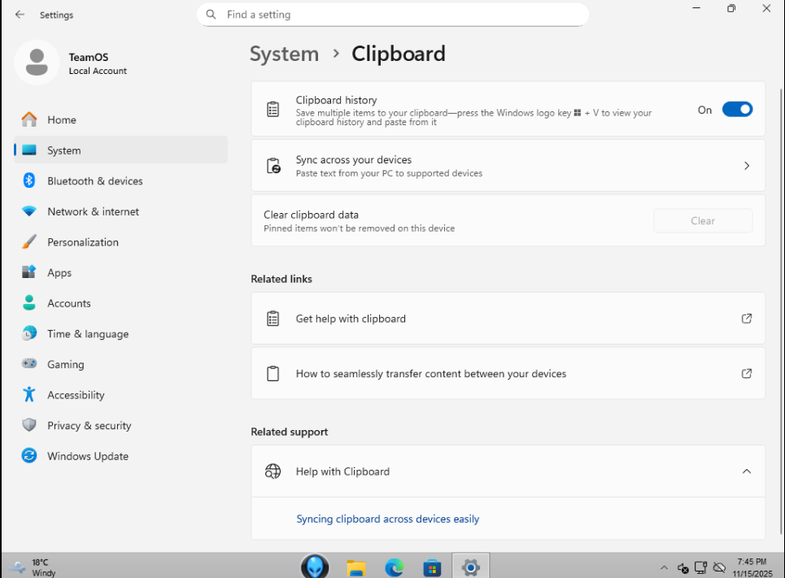This screenshot has width=785, height=578.
Task: Open Bluetooth & devices settings
Action: point(120,180)
